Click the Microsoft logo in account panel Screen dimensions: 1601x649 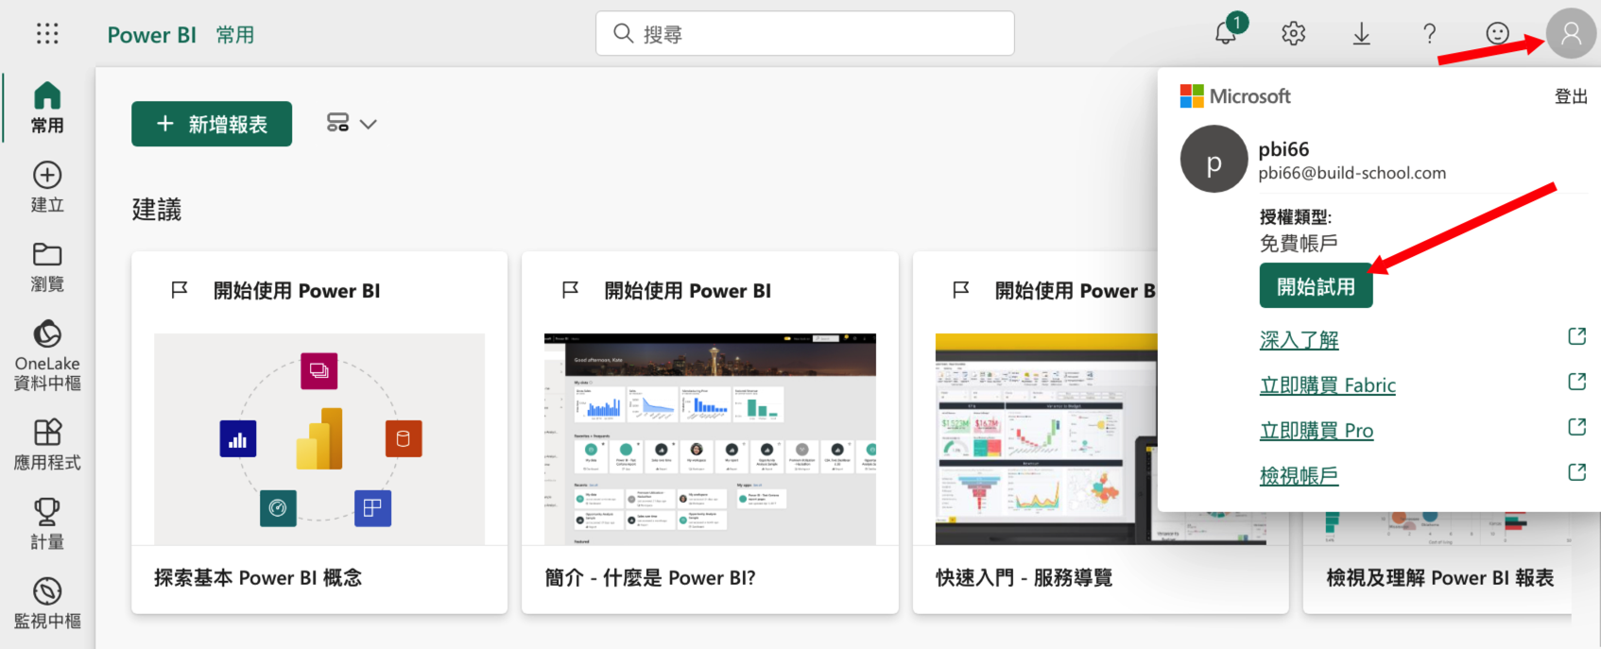pyautogui.click(x=1235, y=96)
